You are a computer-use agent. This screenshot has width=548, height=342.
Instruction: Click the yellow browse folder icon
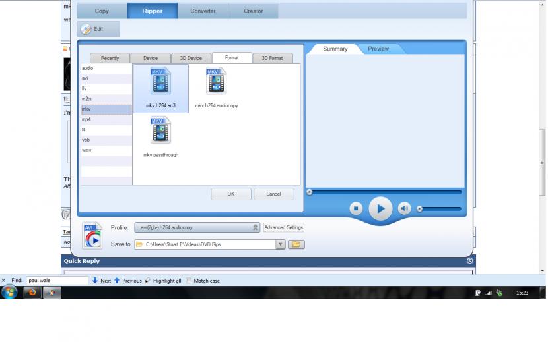[296, 244]
